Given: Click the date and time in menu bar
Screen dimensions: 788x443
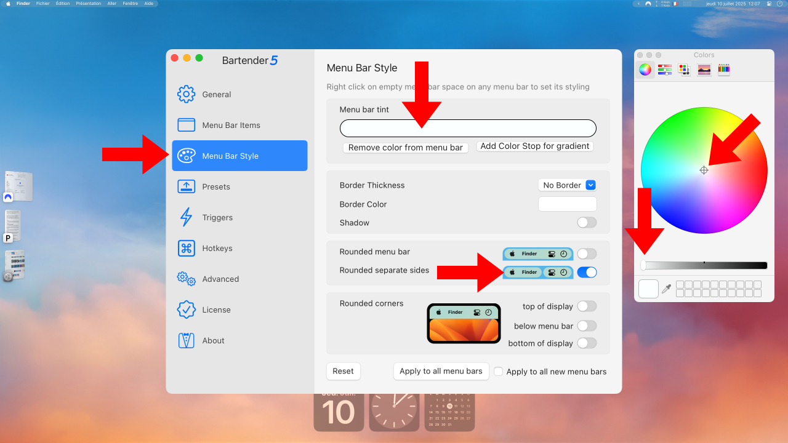Looking at the screenshot, I should point(733,4).
